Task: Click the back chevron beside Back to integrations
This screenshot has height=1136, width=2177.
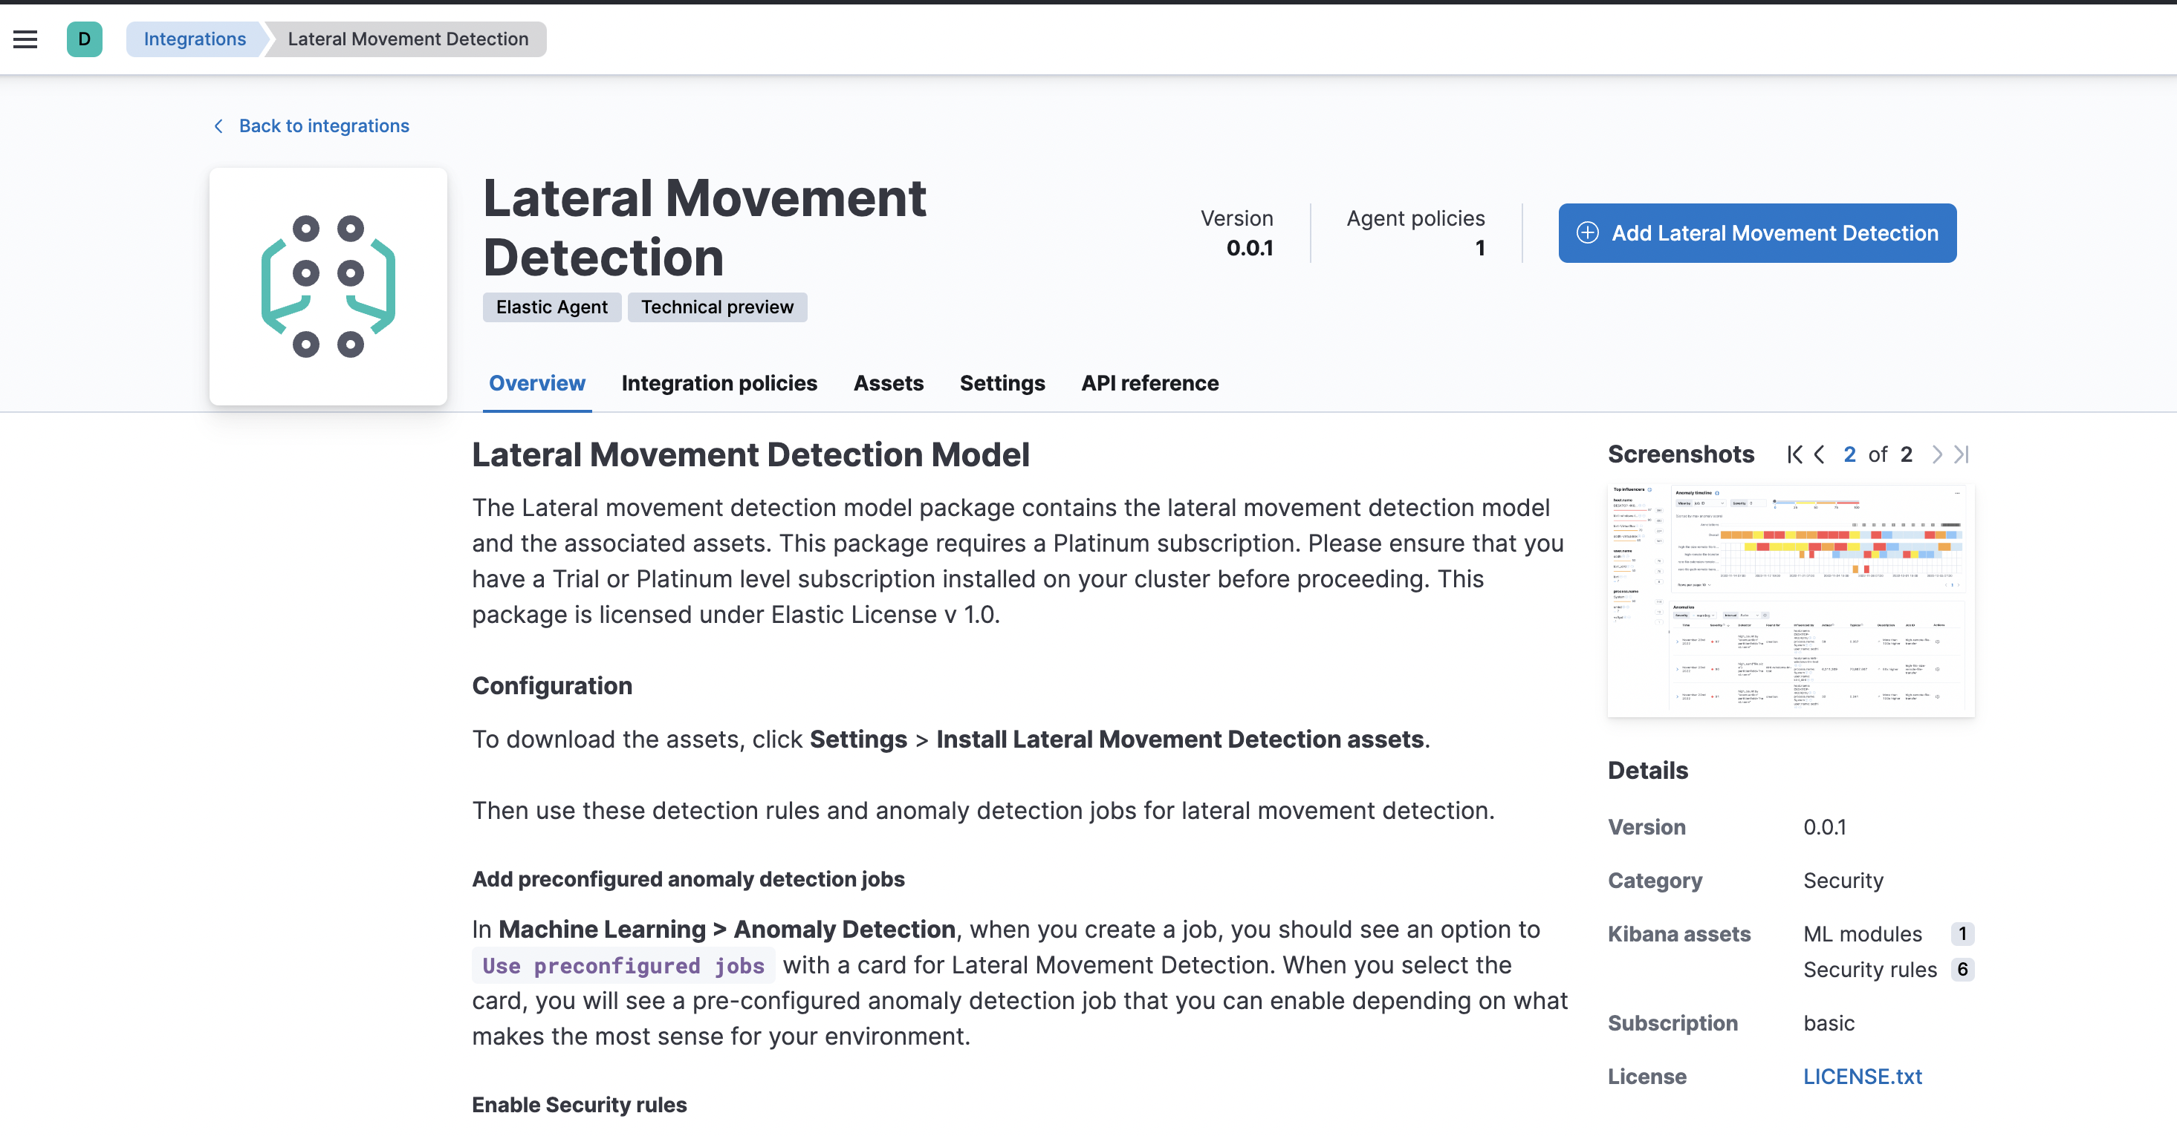Action: pyautogui.click(x=219, y=125)
